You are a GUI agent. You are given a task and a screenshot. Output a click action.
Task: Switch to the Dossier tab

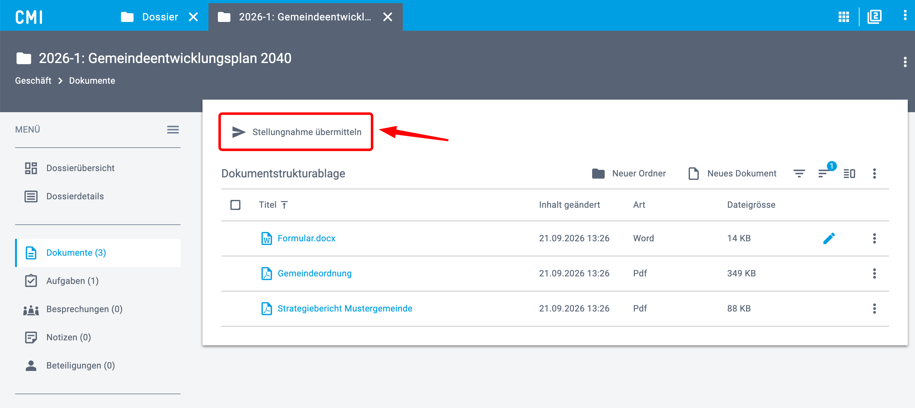click(150, 17)
